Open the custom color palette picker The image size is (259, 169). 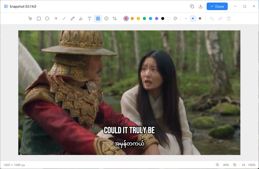[x=175, y=19]
